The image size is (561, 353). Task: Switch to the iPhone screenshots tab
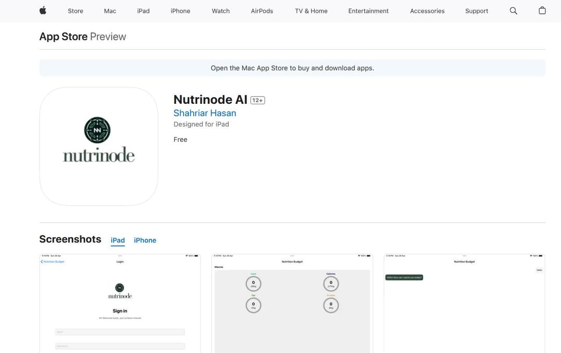point(145,240)
